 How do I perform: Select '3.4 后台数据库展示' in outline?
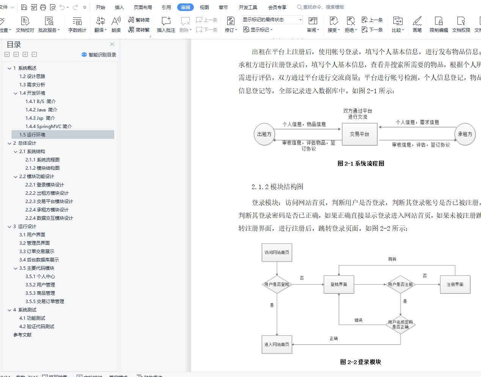[39, 260]
